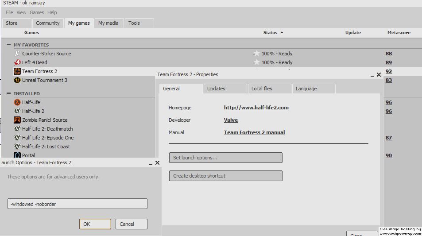Click the Zombie Panic! Source icon

pos(17,120)
